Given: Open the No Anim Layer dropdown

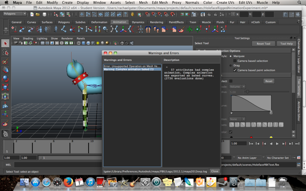Looking at the screenshot, I should [248, 158].
